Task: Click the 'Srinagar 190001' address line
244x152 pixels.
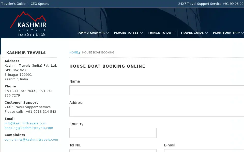Action: point(18,74)
